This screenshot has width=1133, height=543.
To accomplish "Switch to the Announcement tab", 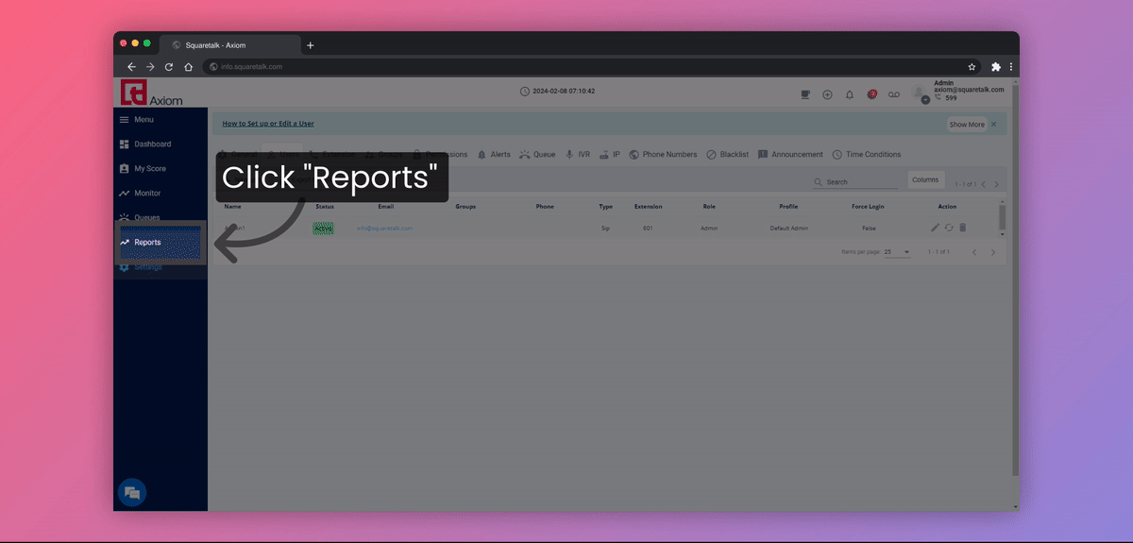I will [x=790, y=155].
